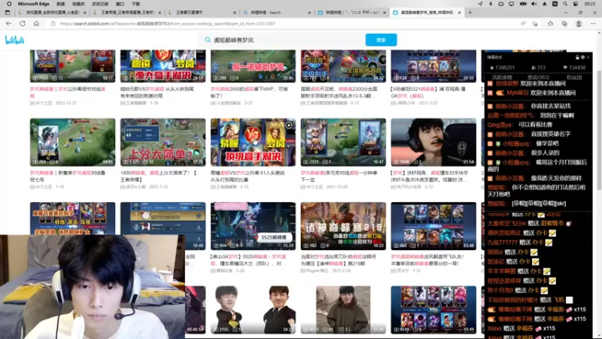Open the Edge favorites list icon

point(551,23)
